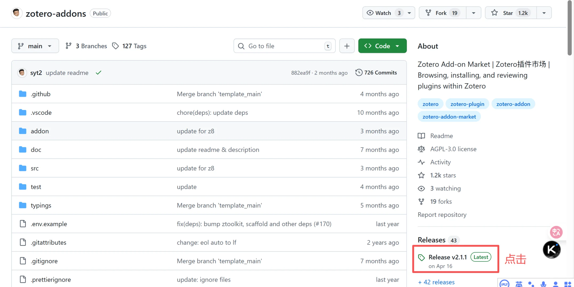Viewport: 574px width, 287px height.
Task: Click the translate floating icon
Action: pyautogui.click(x=556, y=232)
